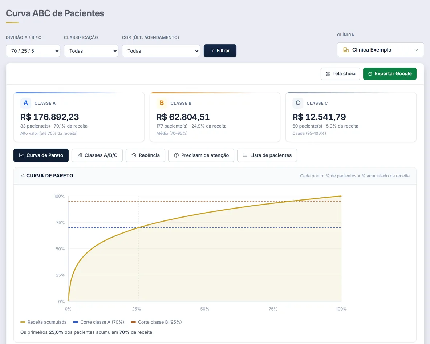The image size is (430, 344).
Task: Click the CLASSE B card heading label
Action: coord(181,103)
